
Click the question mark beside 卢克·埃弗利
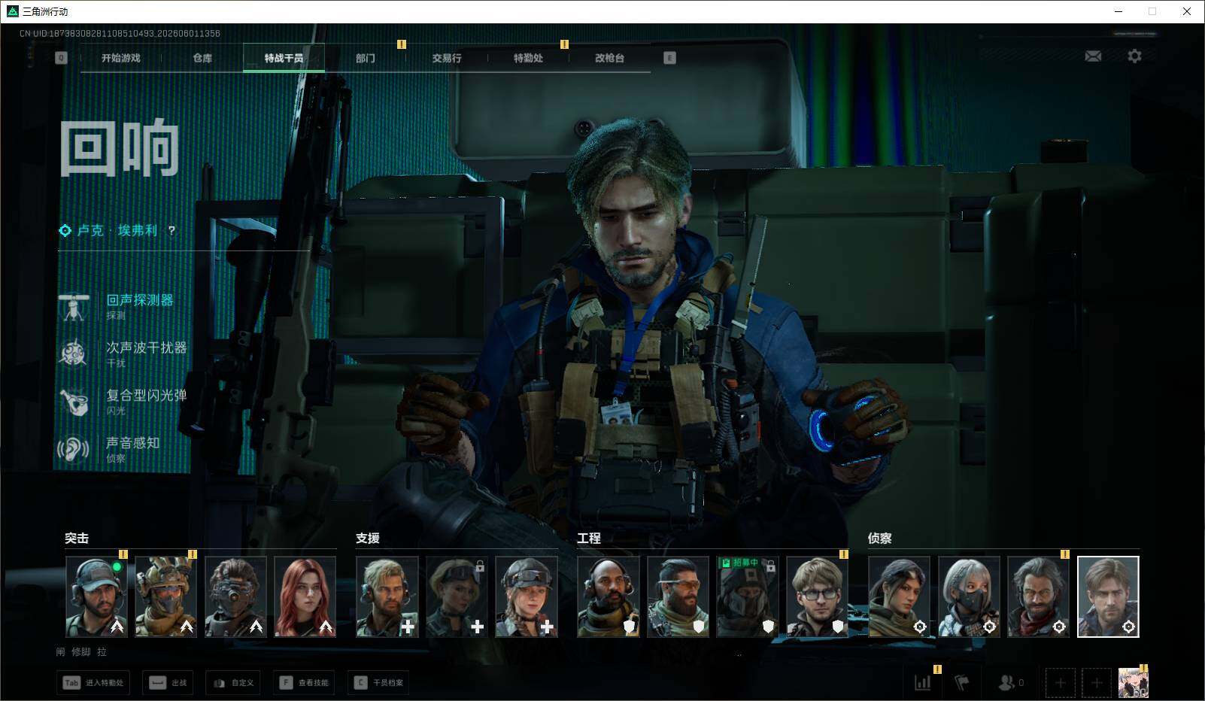(171, 231)
